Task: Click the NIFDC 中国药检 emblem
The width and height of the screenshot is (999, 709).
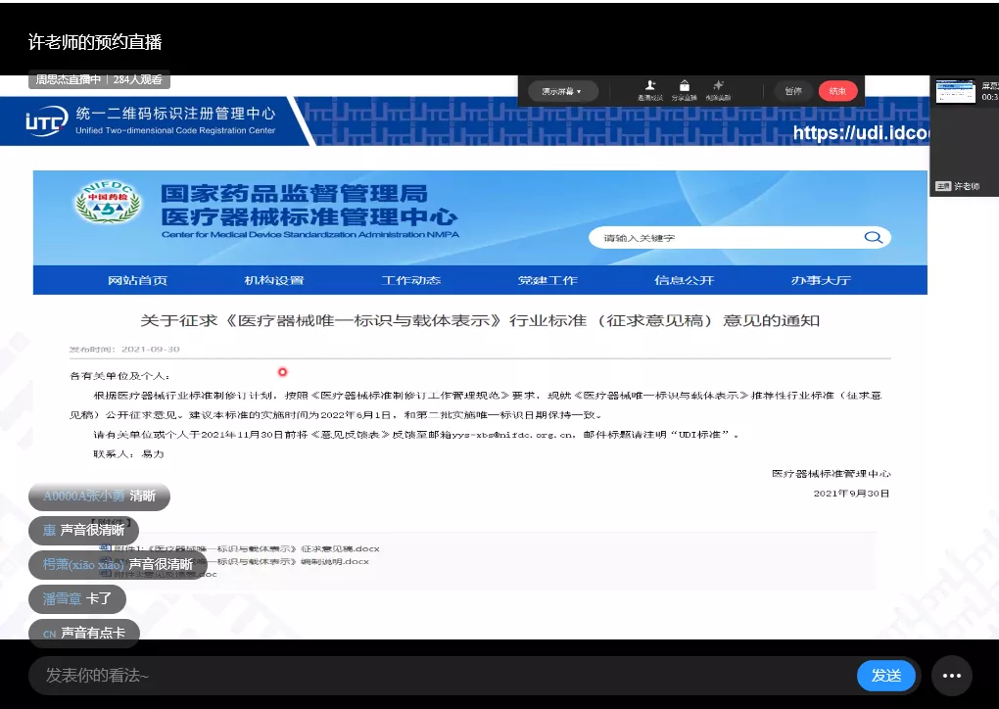Action: coord(108,202)
